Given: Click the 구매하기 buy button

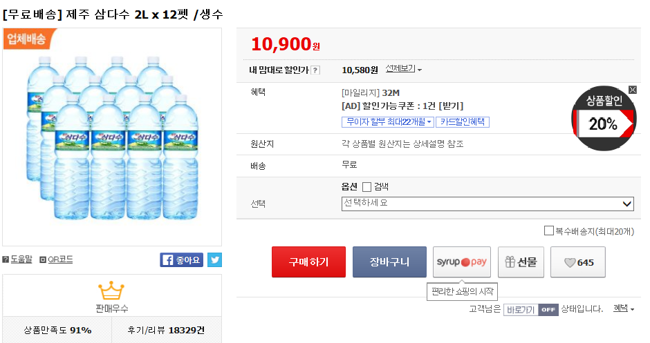Looking at the screenshot, I should click(308, 262).
